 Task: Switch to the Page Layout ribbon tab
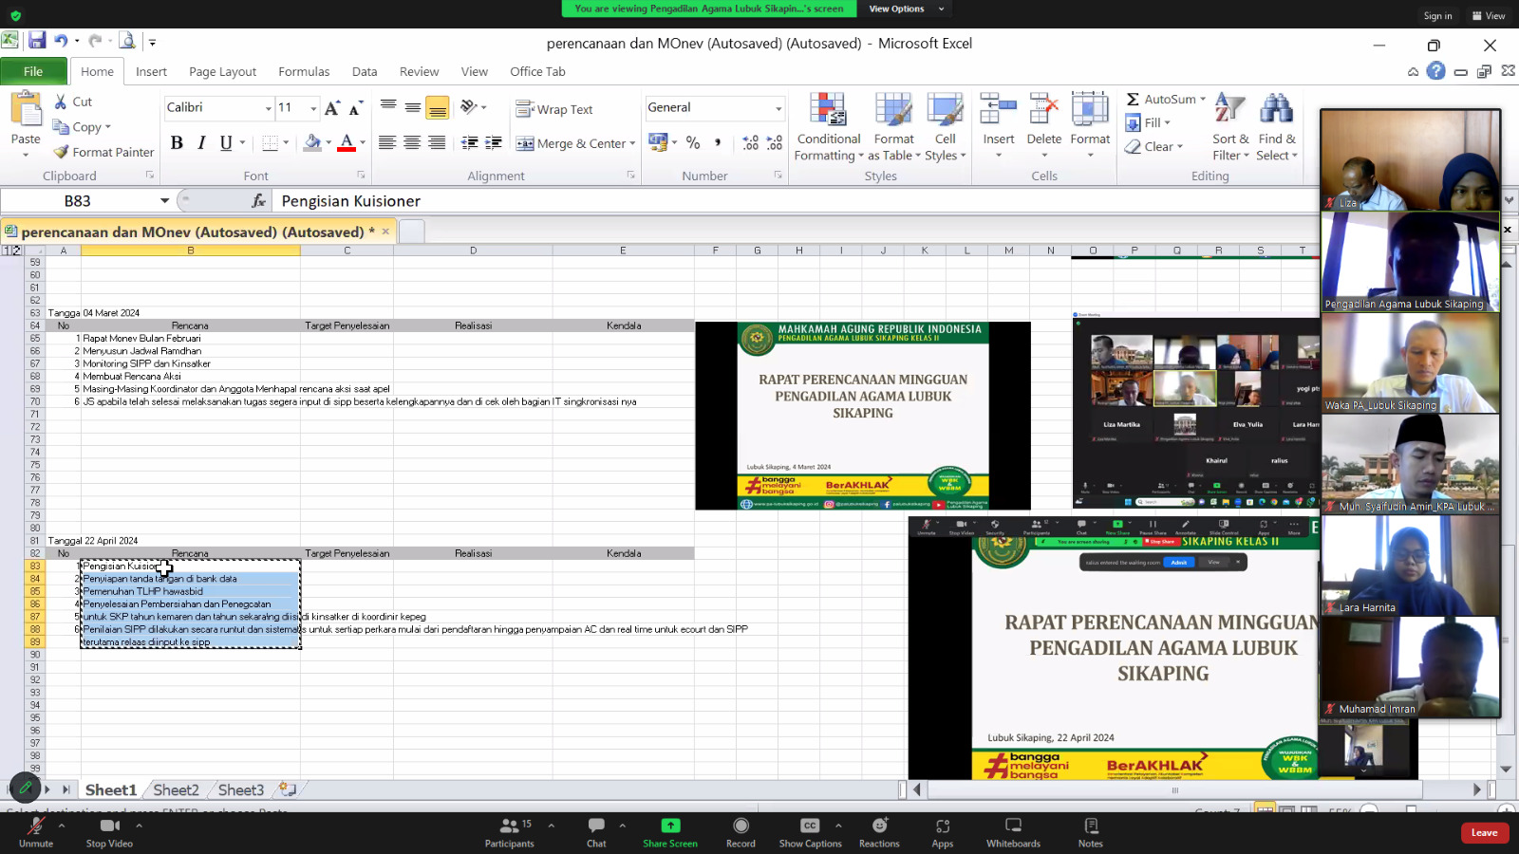[222, 72]
